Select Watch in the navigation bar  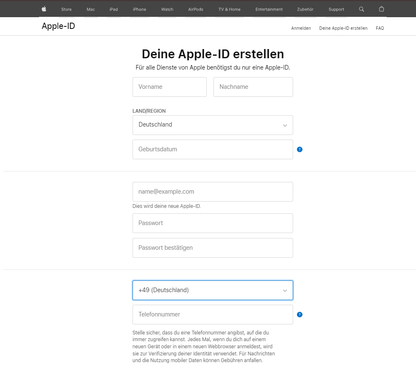(x=167, y=9)
